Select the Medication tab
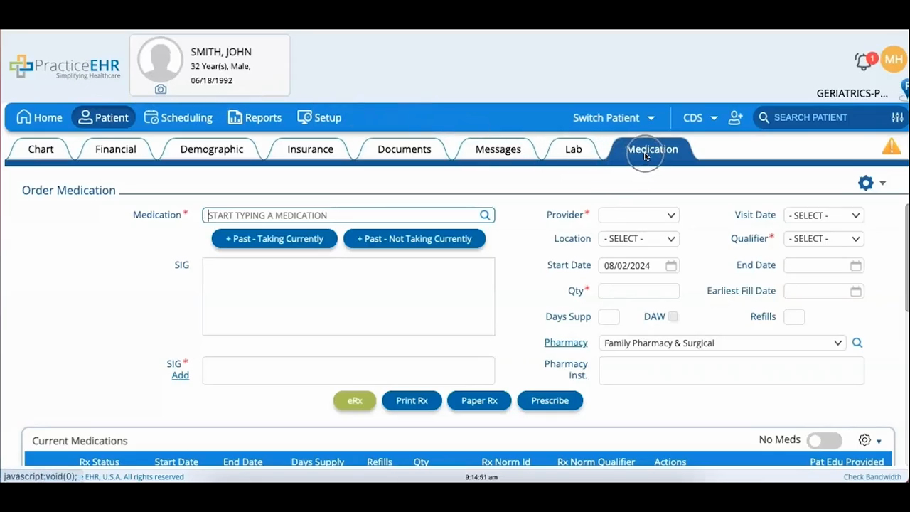 (653, 149)
